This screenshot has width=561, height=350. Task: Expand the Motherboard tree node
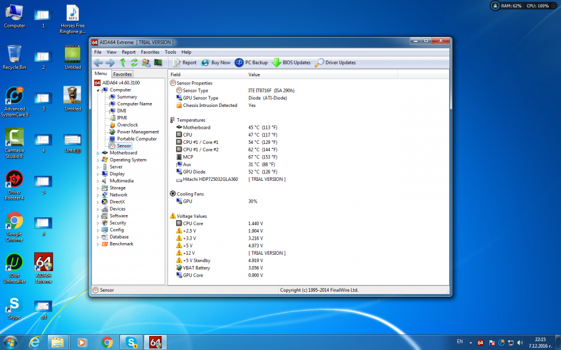click(x=98, y=153)
